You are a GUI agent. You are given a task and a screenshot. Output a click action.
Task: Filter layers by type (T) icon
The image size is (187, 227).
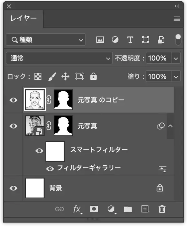pos(130,40)
